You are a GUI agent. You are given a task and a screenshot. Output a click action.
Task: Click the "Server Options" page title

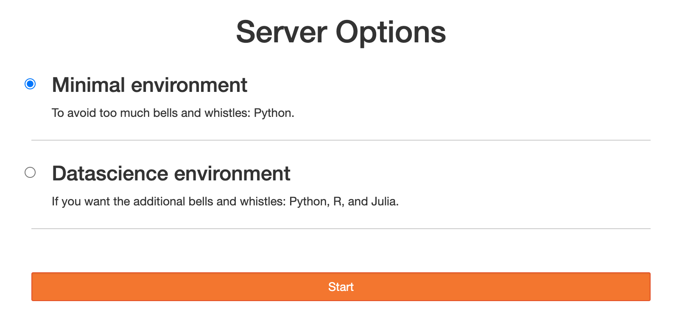point(341,32)
